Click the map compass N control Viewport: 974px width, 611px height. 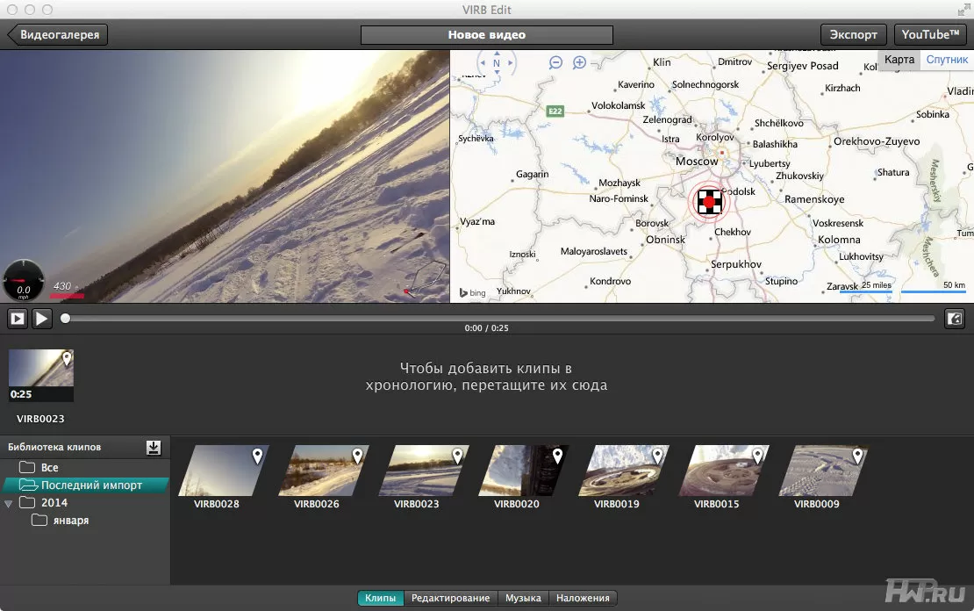pos(497,63)
